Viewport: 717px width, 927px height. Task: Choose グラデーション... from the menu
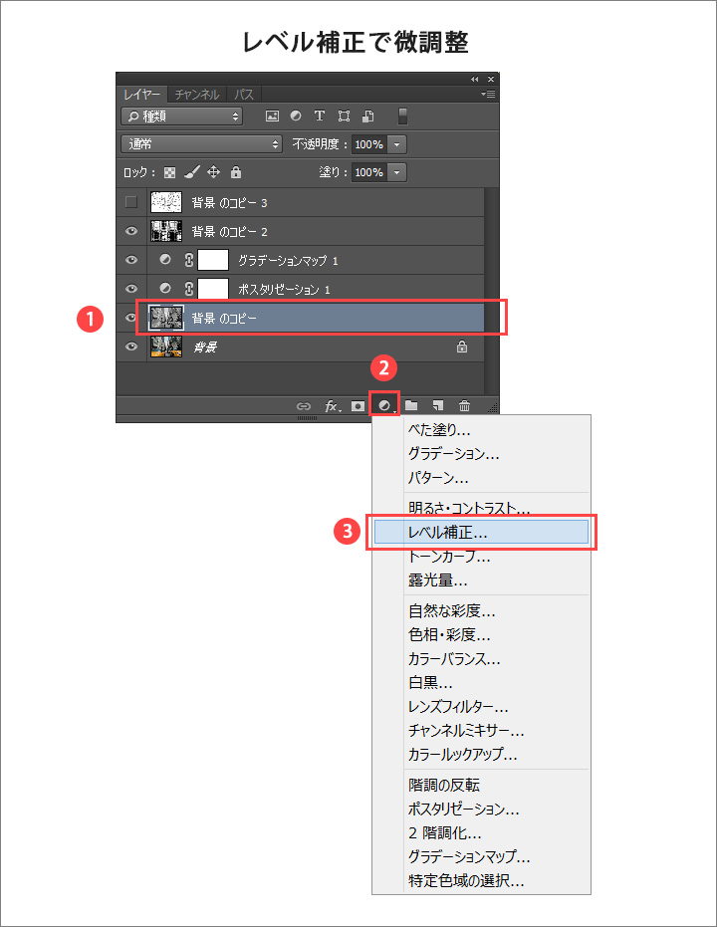click(x=481, y=454)
